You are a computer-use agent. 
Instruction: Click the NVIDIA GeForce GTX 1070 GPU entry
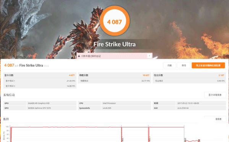pyautogui.click(x=39, y=108)
